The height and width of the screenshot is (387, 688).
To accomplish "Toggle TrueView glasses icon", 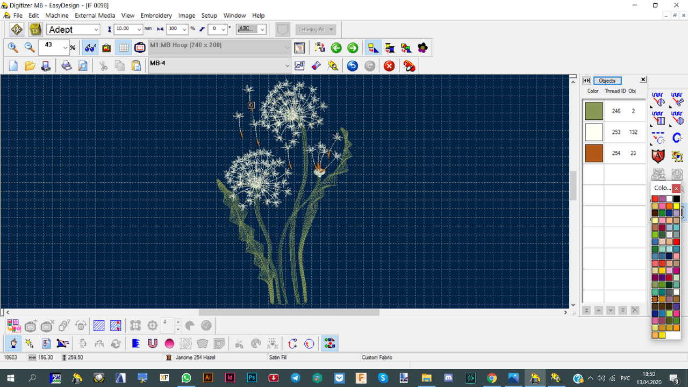I will click(90, 48).
